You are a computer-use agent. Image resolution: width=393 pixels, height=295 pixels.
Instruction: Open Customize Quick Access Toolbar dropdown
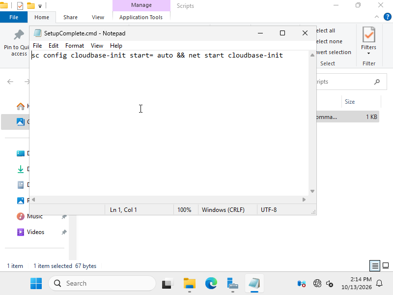40,6
